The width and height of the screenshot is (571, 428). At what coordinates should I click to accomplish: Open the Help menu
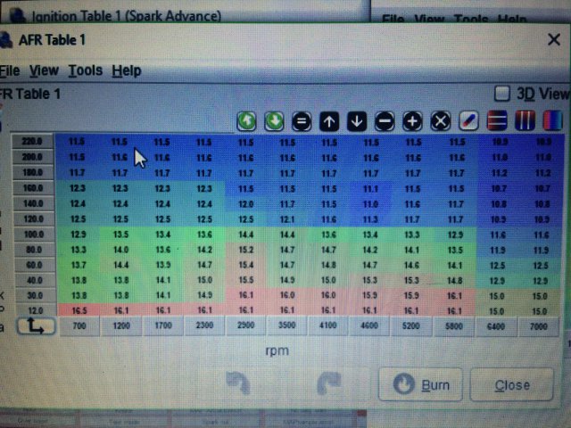pos(126,70)
